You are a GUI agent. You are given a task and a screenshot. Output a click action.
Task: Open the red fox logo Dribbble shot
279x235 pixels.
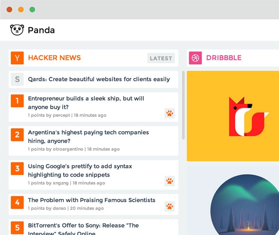[x=233, y=116]
